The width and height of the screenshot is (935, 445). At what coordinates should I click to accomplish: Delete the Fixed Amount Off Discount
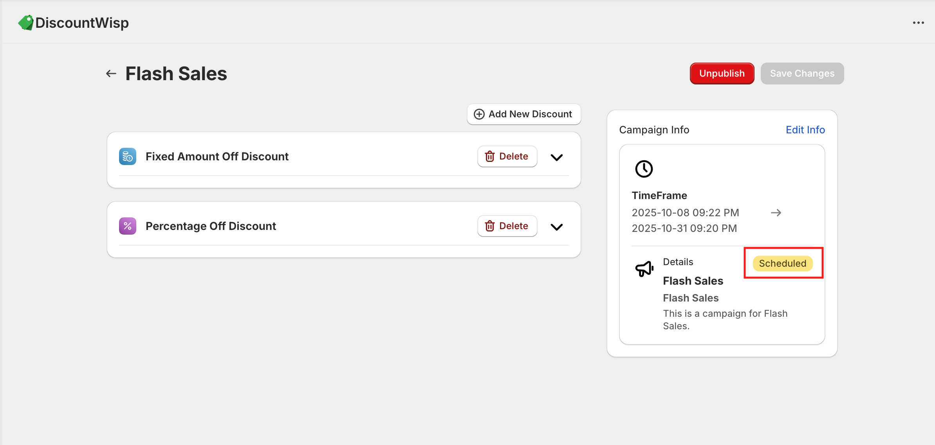click(x=507, y=156)
